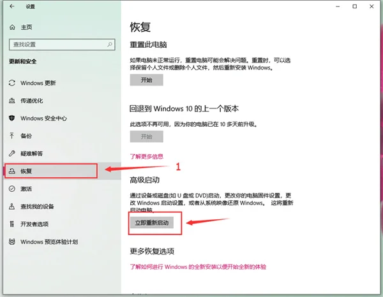Minimize the 设置 window
Viewport: 383px width, 297px height.
(338, 6)
